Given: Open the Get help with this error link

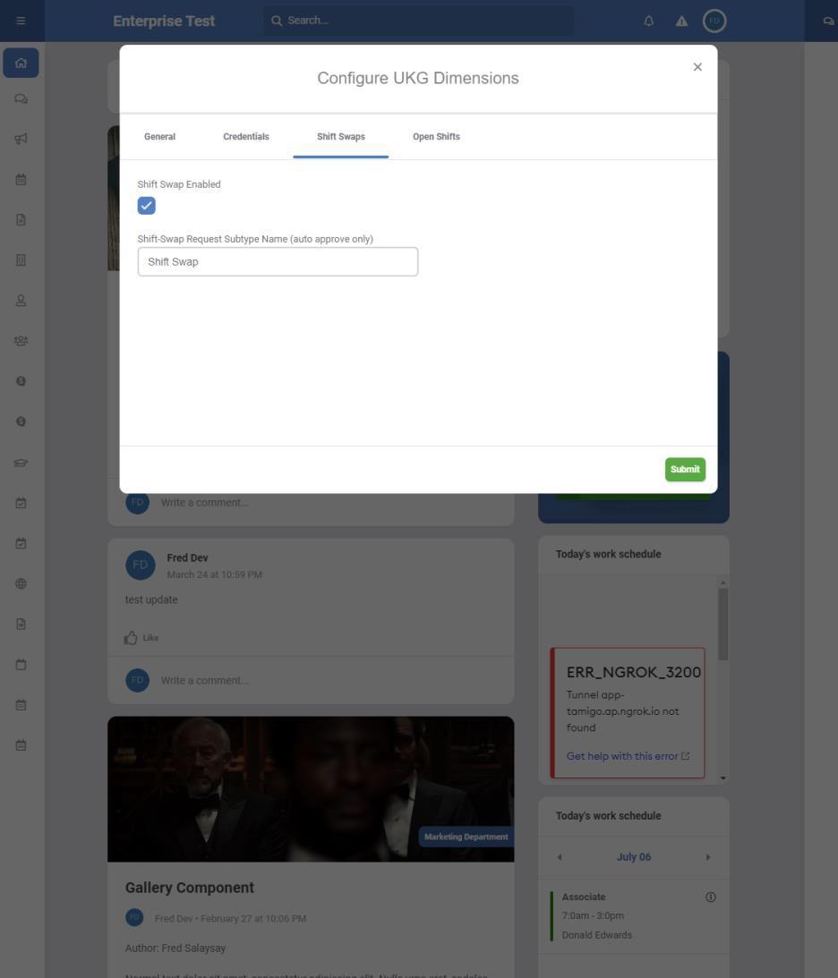Looking at the screenshot, I should pos(628,756).
